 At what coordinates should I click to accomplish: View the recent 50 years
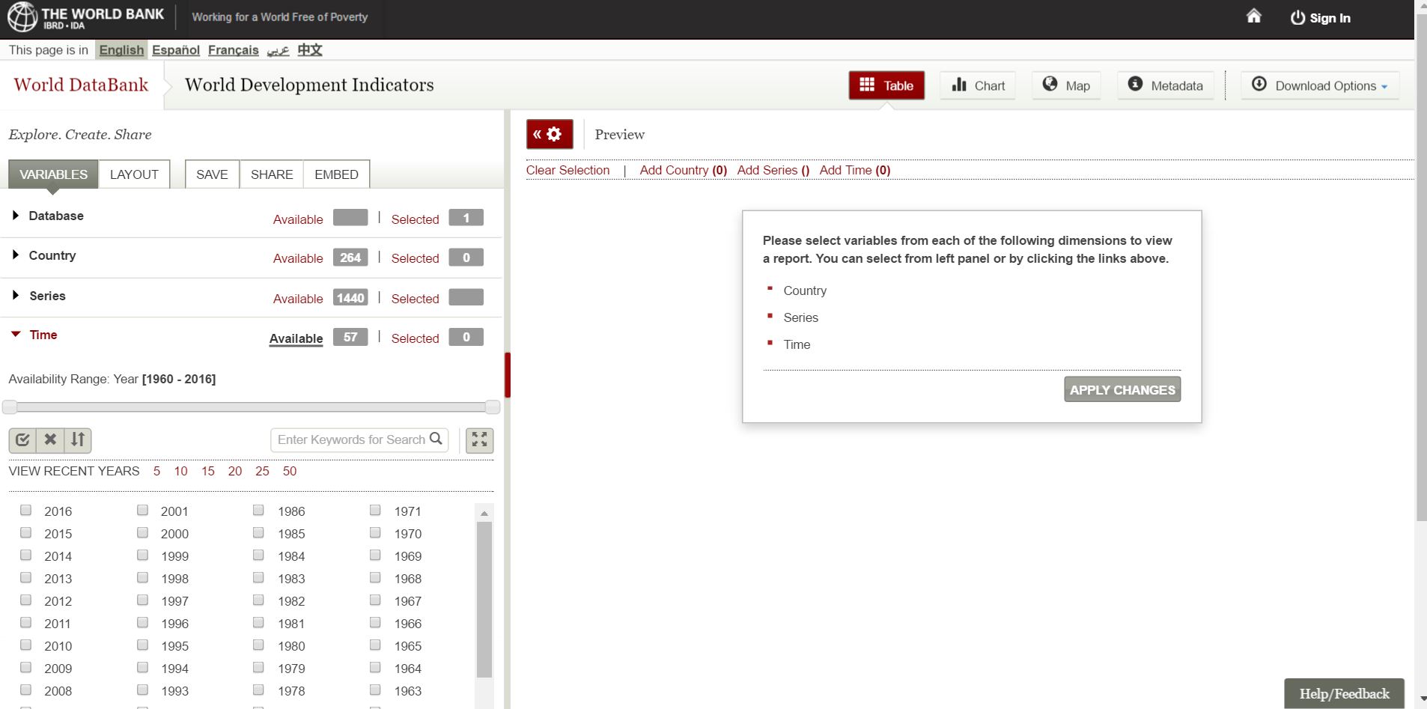click(290, 471)
